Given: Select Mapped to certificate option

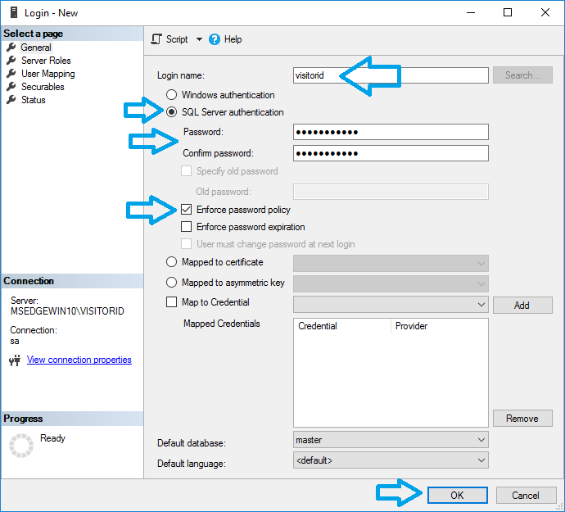Looking at the screenshot, I should click(172, 263).
